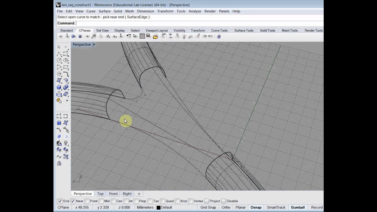
Task: Enable the Int osnap checkbox
Action: coord(126,201)
